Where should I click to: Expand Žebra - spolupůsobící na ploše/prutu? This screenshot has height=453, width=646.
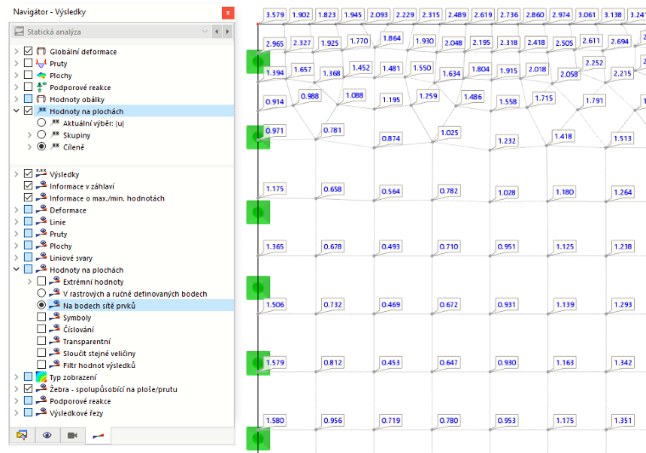(16, 388)
